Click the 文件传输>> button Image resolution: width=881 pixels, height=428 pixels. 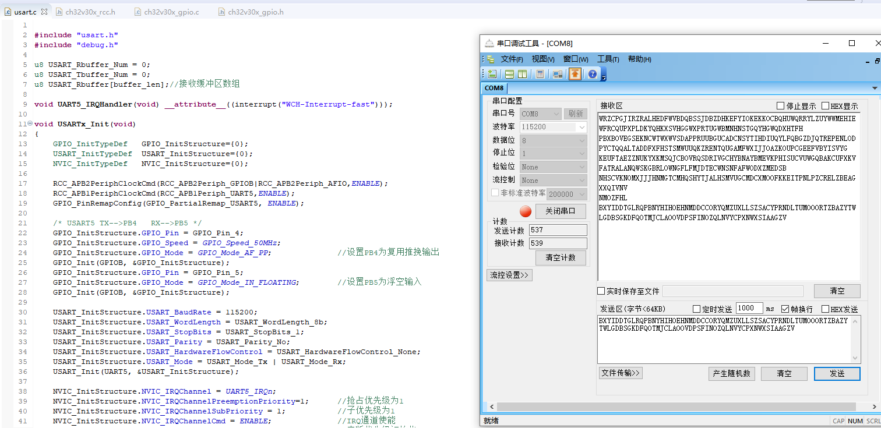[x=621, y=373]
